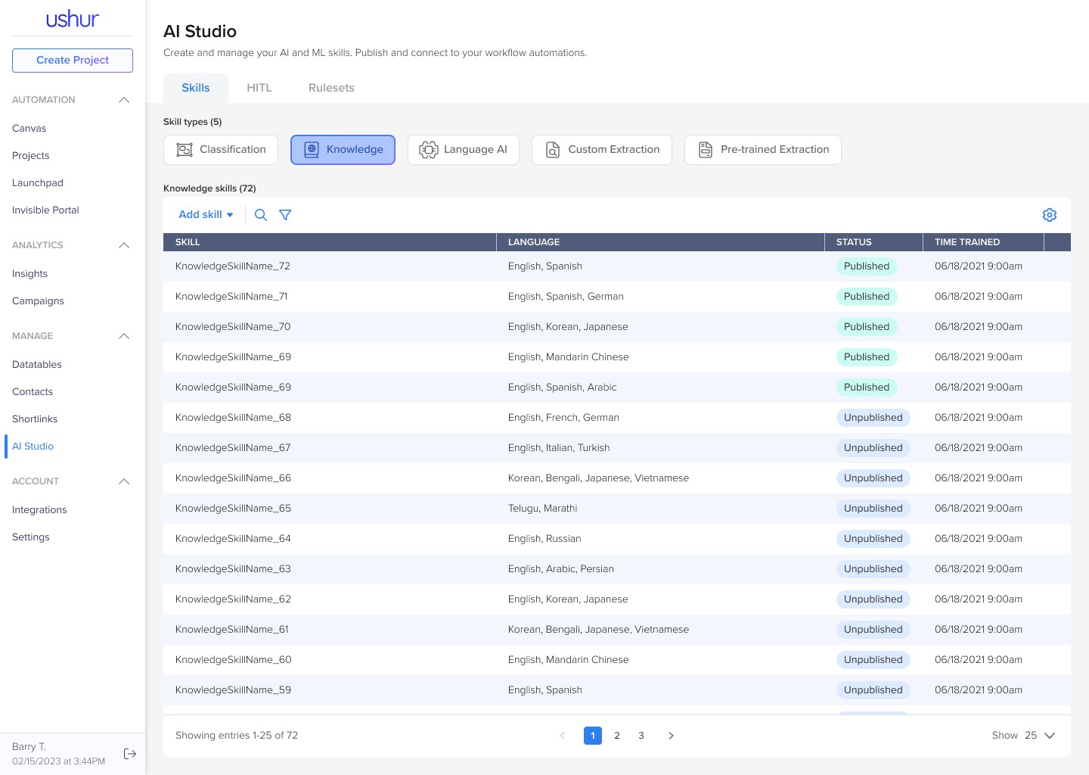Open the search icon in skills toolbar
Viewport: 1089px width, 775px height.
click(x=261, y=215)
